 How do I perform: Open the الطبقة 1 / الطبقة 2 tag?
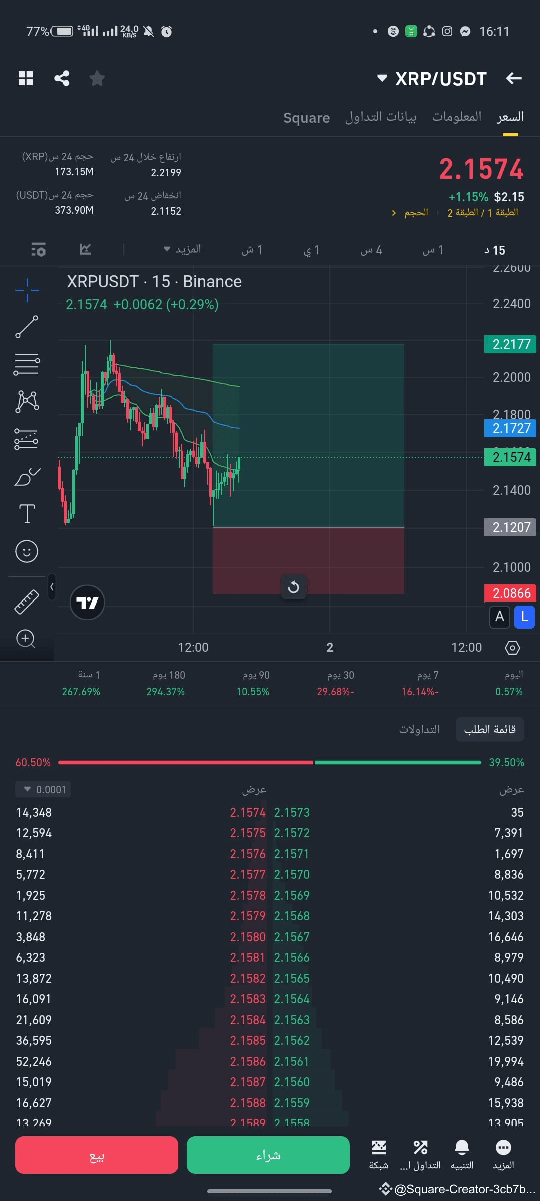point(483,213)
